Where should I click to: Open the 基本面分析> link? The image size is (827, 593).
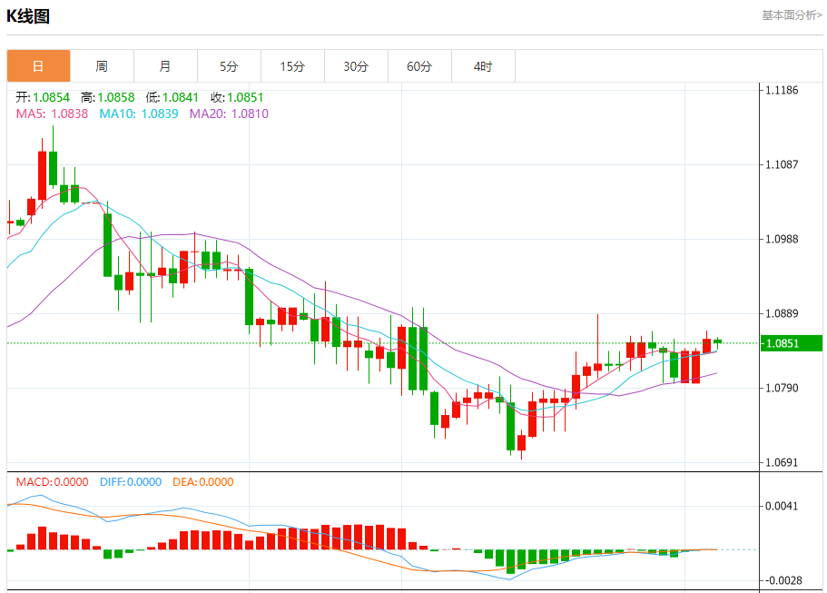pos(792,15)
